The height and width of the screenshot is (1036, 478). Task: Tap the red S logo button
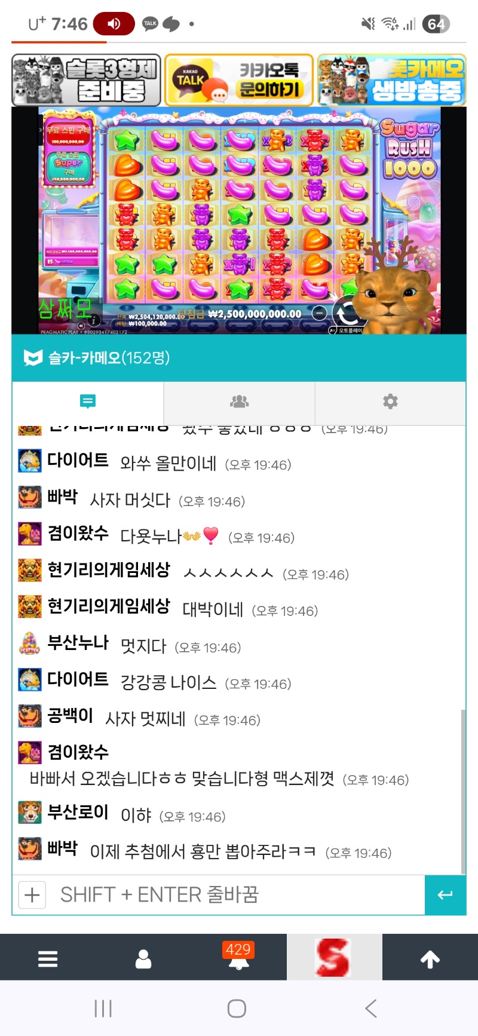[x=334, y=958]
